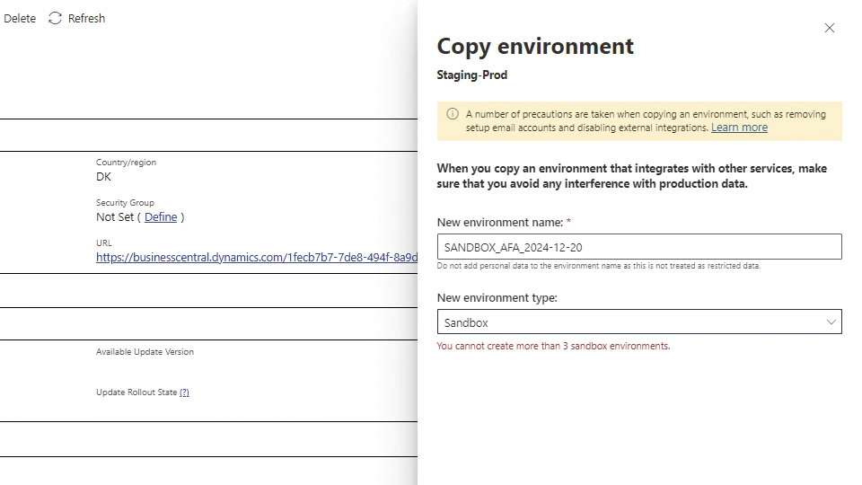This screenshot has width=862, height=485.
Task: Click the DK country/region value
Action: 103,177
